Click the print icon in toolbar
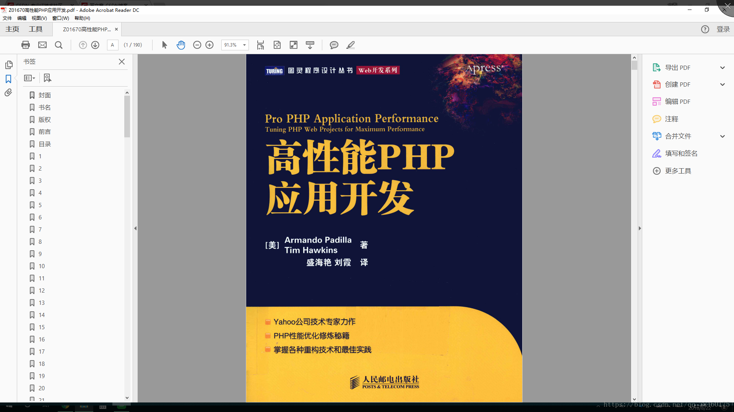Image resolution: width=734 pixels, height=412 pixels. point(26,45)
